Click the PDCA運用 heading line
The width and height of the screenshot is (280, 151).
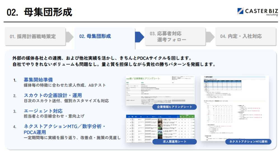(35, 132)
